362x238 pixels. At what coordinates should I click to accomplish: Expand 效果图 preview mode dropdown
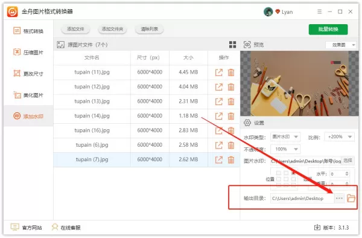coord(341,45)
